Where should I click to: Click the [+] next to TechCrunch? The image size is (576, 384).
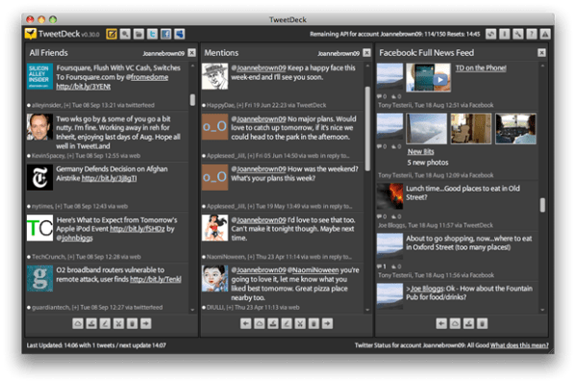pyautogui.click(x=71, y=257)
